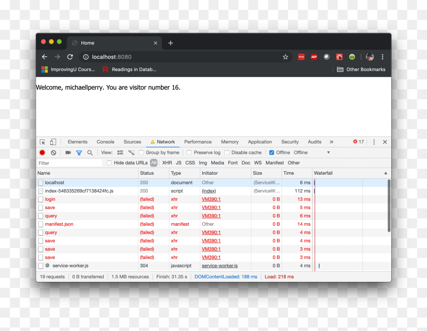
Task: Sort by the Waterfall column arrow
Action: coord(386,173)
